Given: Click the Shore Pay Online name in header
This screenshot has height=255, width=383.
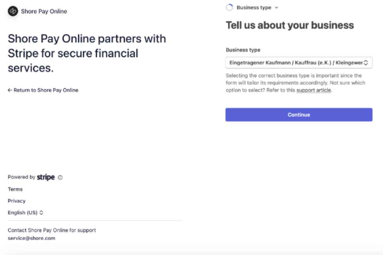Looking at the screenshot, I should pos(44,11).
